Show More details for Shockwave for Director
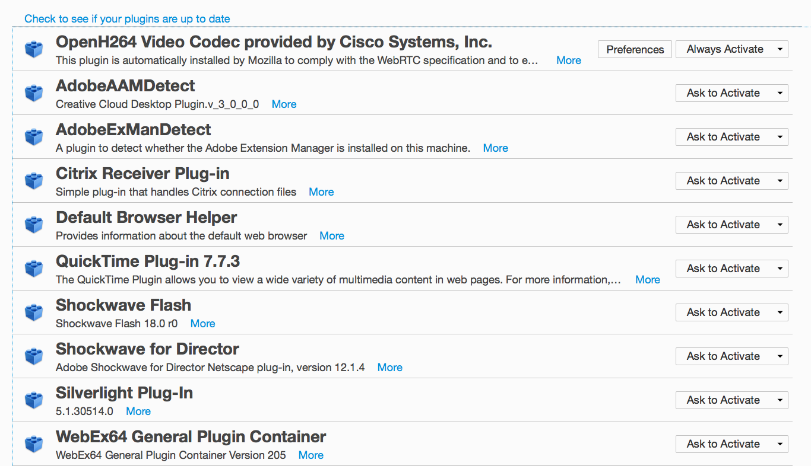The image size is (811, 466). [389, 368]
